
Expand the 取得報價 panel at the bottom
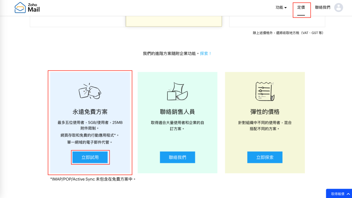[x=339, y=194]
